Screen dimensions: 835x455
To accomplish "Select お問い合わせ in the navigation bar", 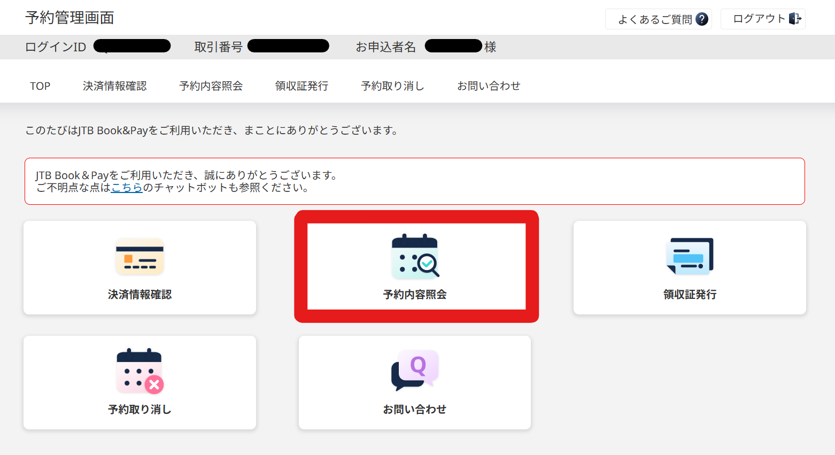I will [488, 86].
